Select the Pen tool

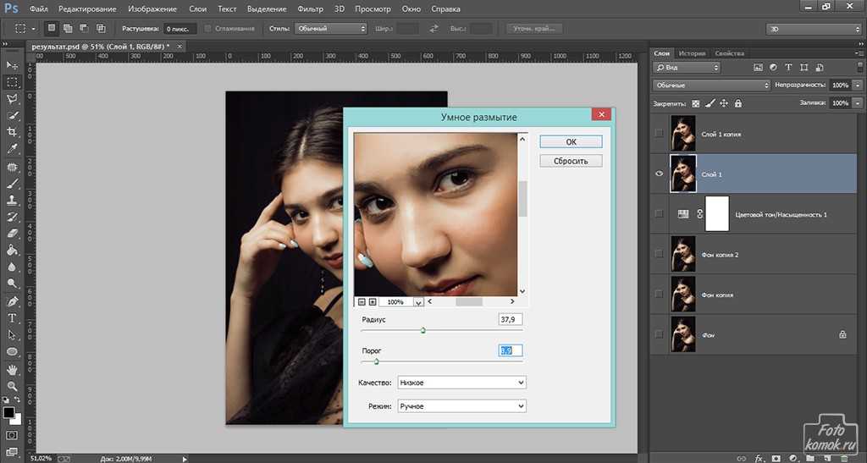12,301
